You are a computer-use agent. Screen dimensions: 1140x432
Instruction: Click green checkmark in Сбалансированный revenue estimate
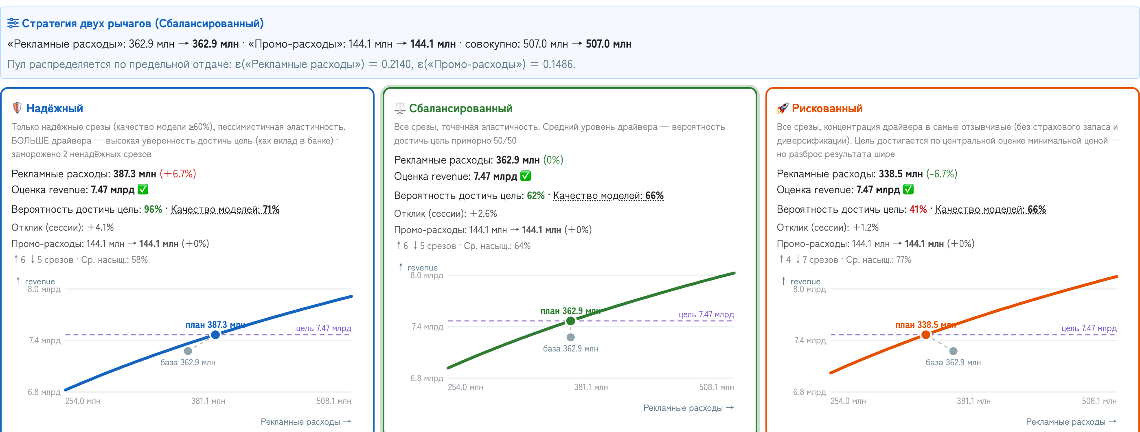[x=526, y=176]
